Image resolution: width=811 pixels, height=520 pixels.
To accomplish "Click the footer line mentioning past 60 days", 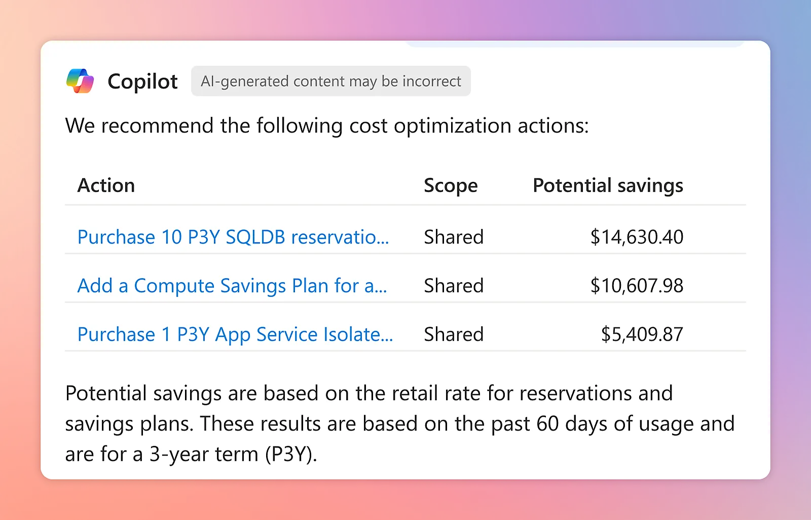I will pos(399,424).
